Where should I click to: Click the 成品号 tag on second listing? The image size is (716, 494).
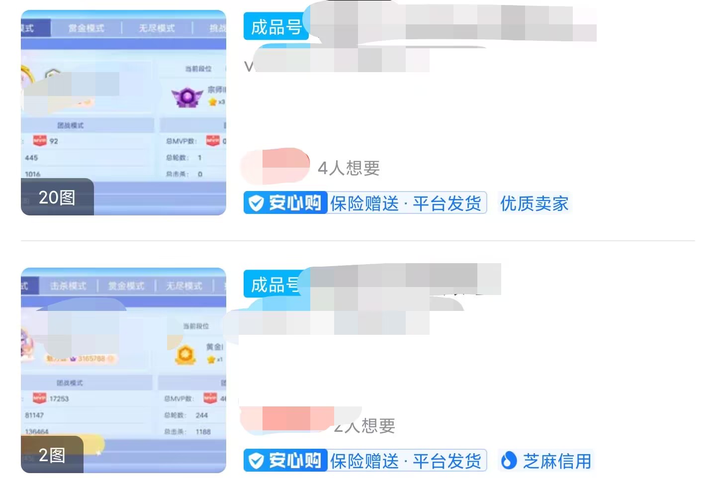click(x=273, y=285)
